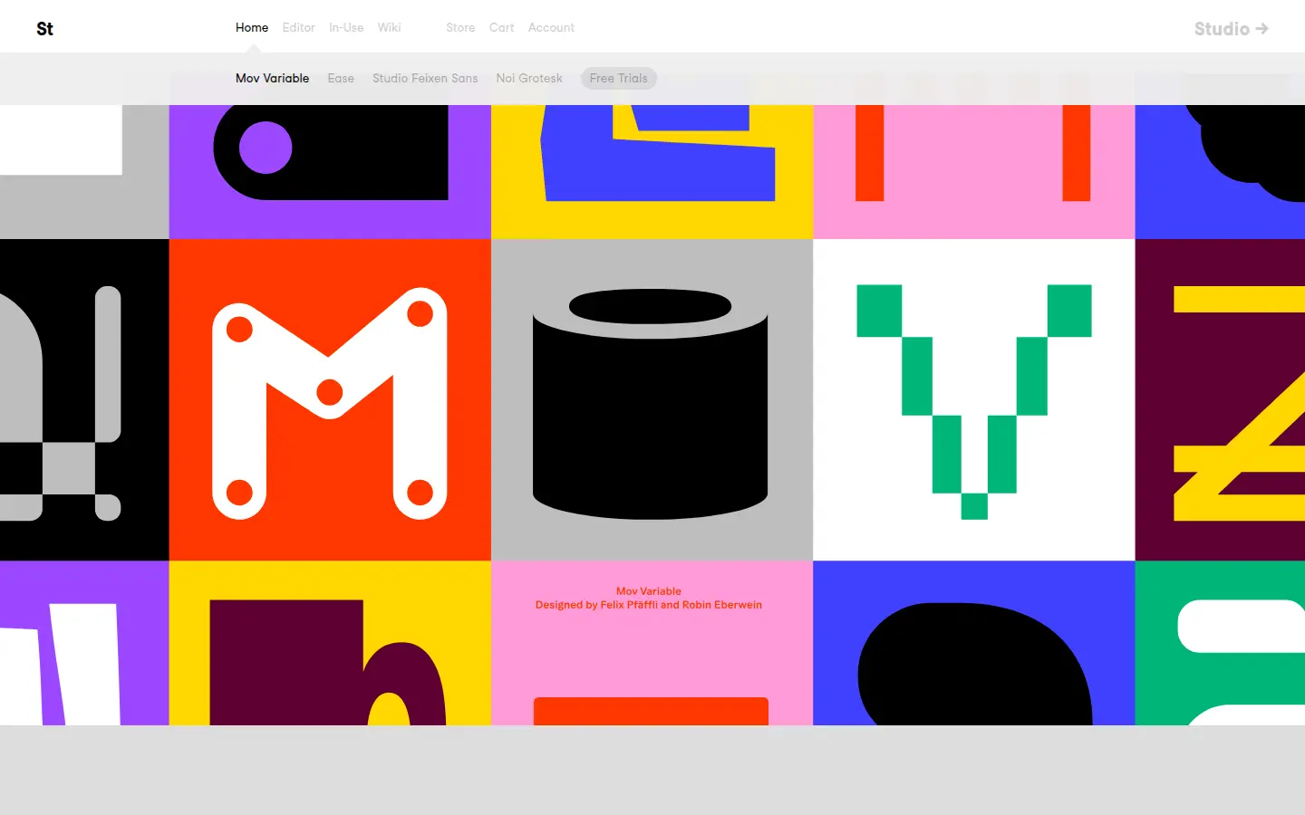
Task: Visit the Store link
Action: click(x=460, y=28)
